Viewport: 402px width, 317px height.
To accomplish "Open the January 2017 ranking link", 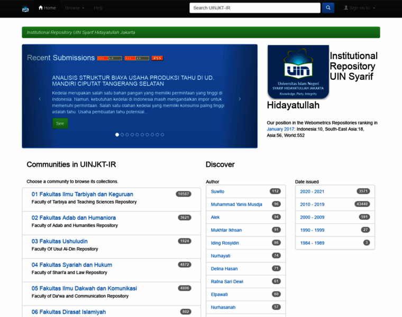I will click(281, 129).
